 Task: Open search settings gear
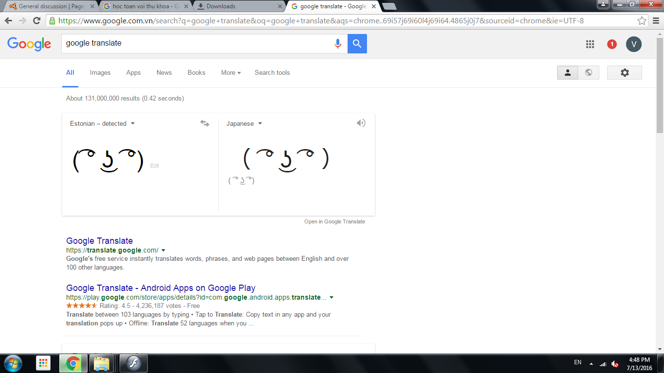(x=625, y=72)
